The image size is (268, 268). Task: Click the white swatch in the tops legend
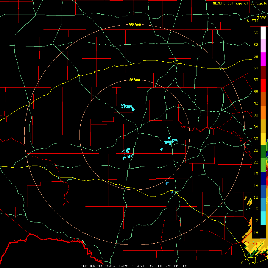pos(263,33)
